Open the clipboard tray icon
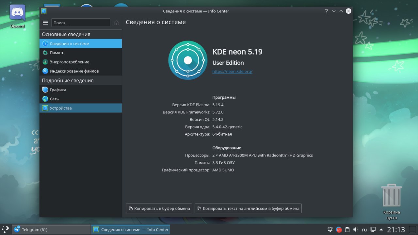The width and height of the screenshot is (418, 235). click(347, 229)
